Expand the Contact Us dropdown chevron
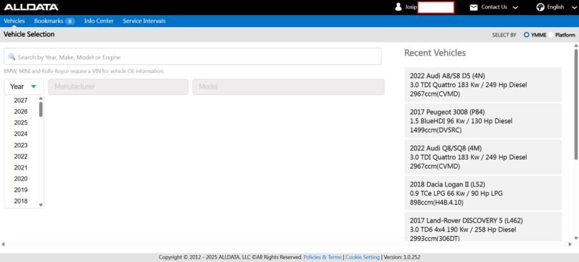579x262 pixels. pos(515,8)
